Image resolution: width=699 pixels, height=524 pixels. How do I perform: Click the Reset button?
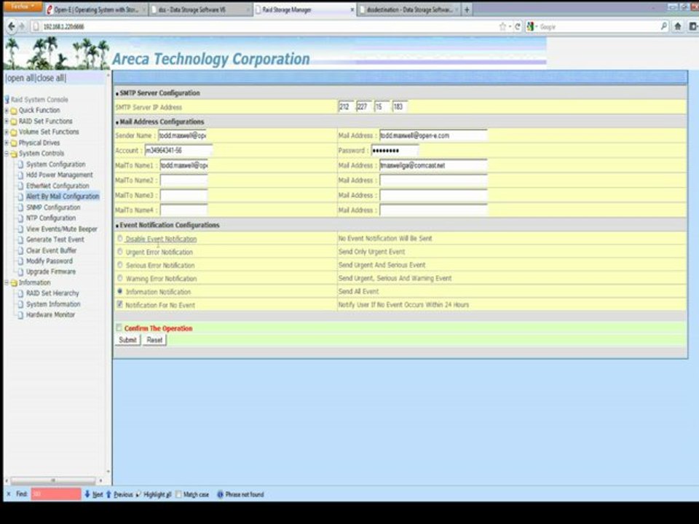154,340
